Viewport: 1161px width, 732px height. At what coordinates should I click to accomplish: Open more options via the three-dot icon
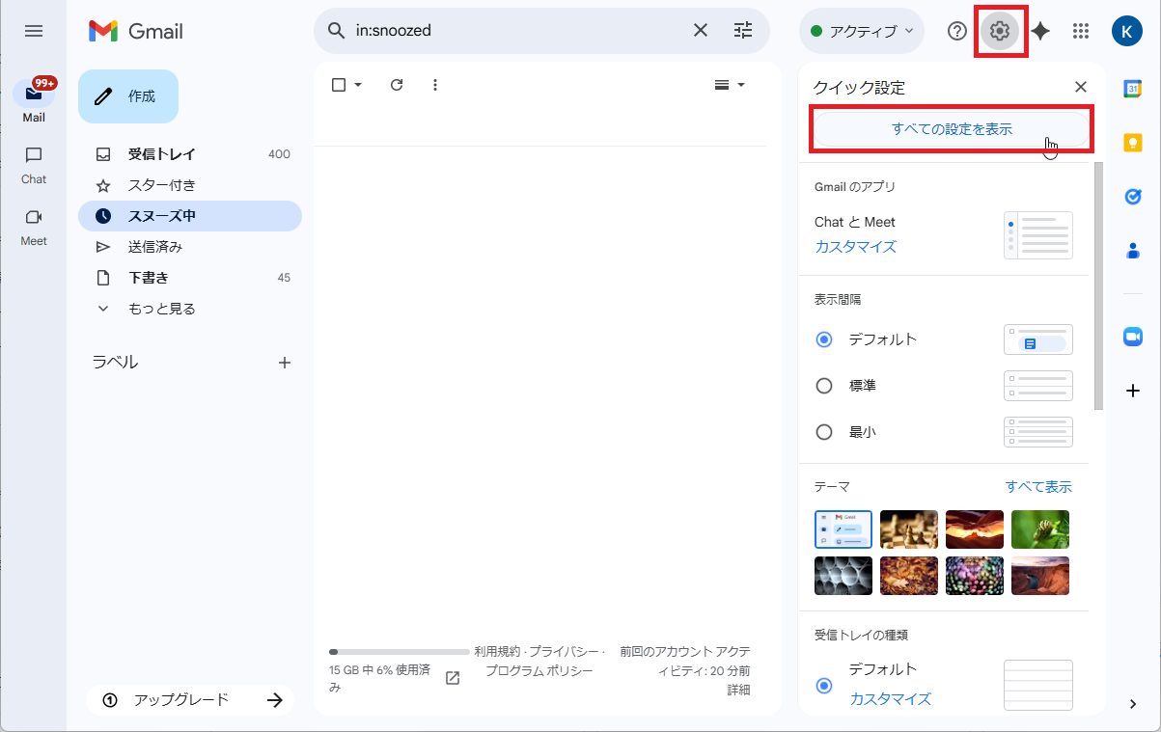(435, 85)
